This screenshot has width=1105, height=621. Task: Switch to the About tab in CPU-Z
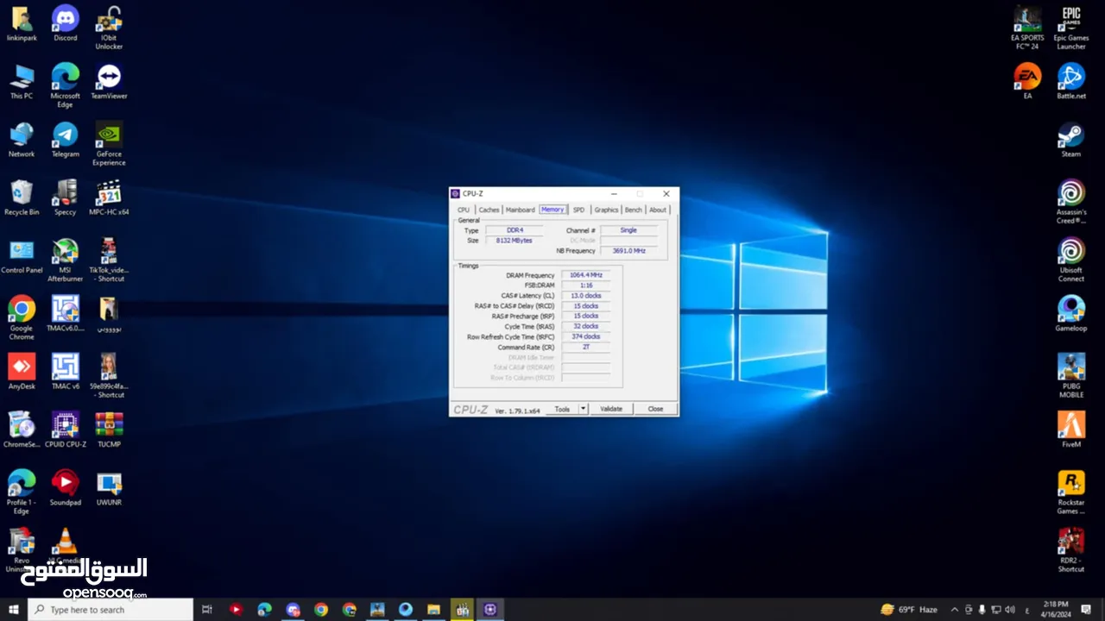click(658, 210)
